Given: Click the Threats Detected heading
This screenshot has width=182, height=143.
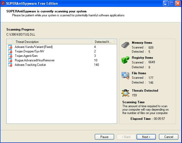Looking at the screenshot, I should click(145, 91).
